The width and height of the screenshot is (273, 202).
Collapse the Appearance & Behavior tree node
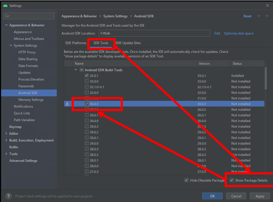(6, 25)
